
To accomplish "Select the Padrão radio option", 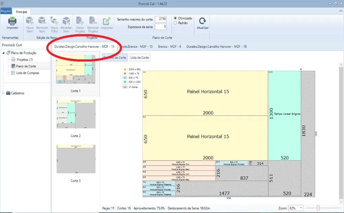I will click(175, 23).
